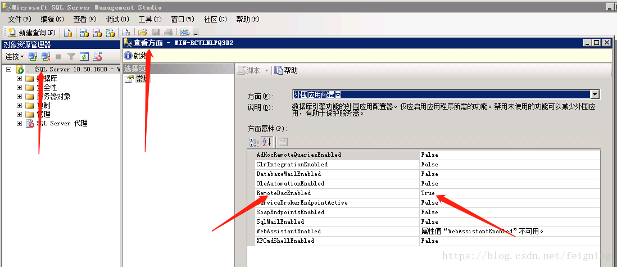Screen dimensions: 617x267
Task: Open the 帮助(H) menu
Action: (248, 19)
